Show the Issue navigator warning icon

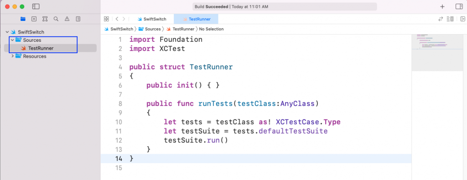point(67,19)
